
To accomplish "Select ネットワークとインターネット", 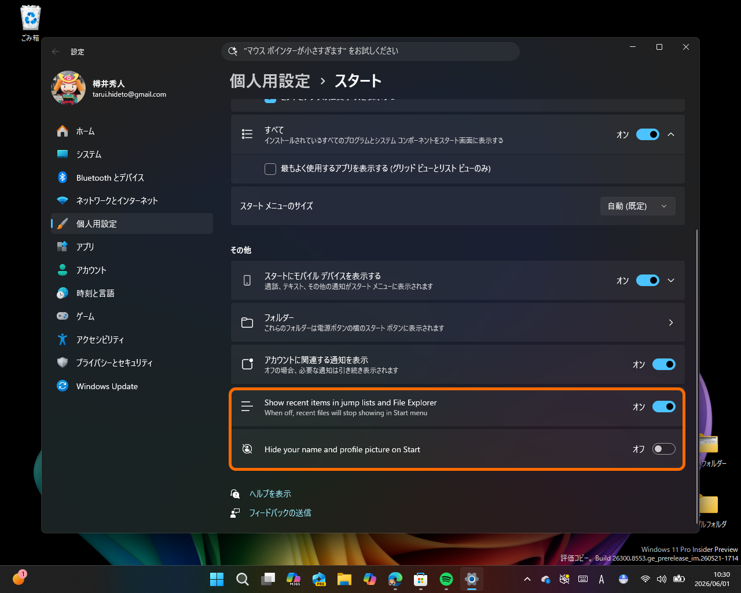I will (132, 201).
